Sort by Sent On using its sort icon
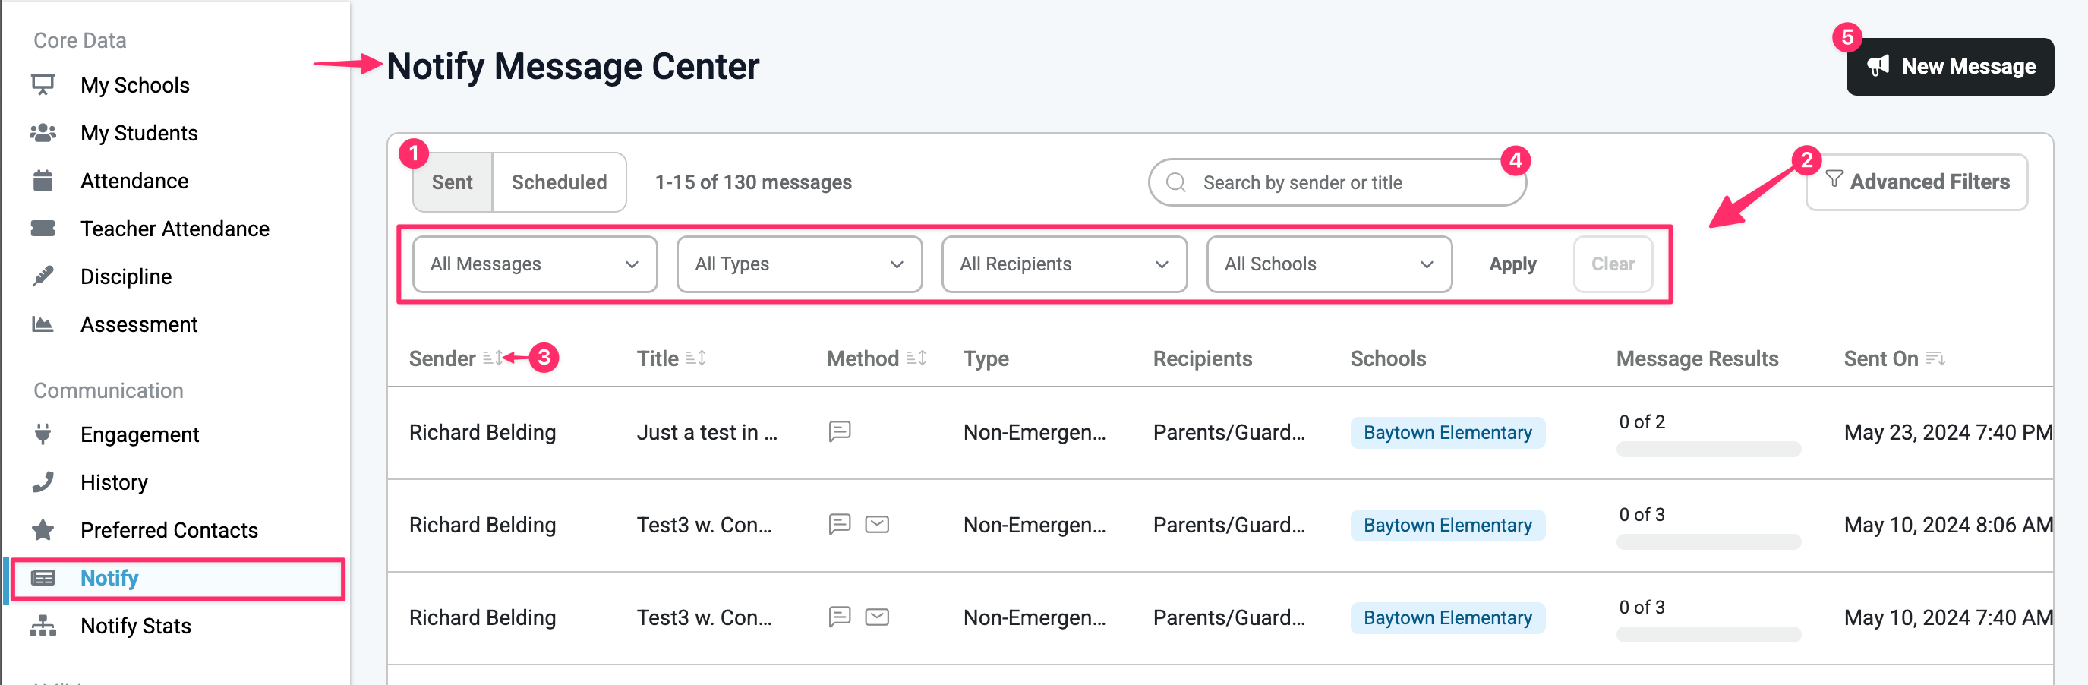 1935,358
